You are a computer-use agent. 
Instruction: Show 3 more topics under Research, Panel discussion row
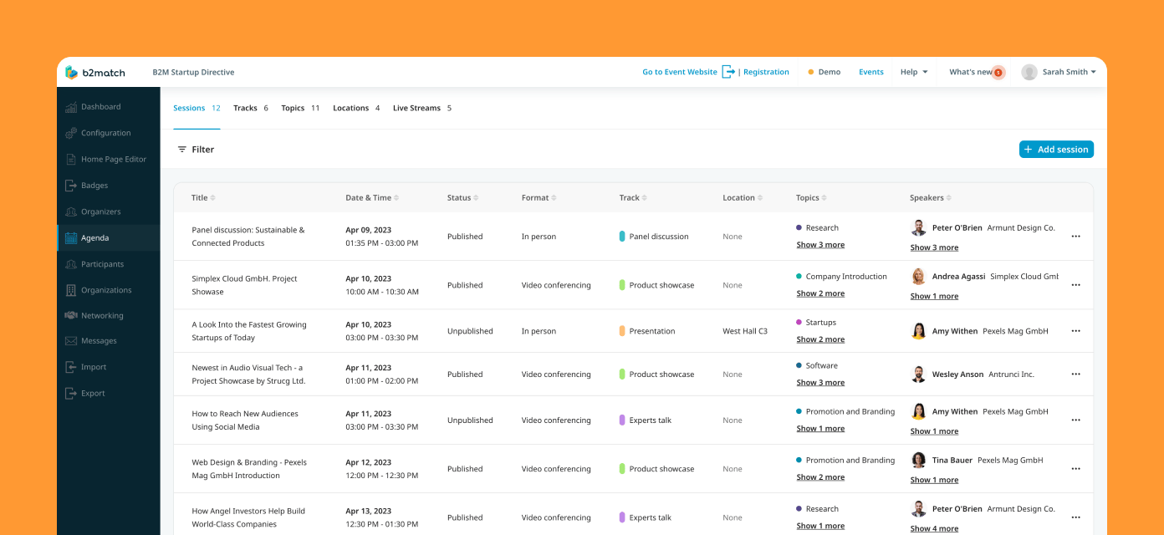[820, 245]
